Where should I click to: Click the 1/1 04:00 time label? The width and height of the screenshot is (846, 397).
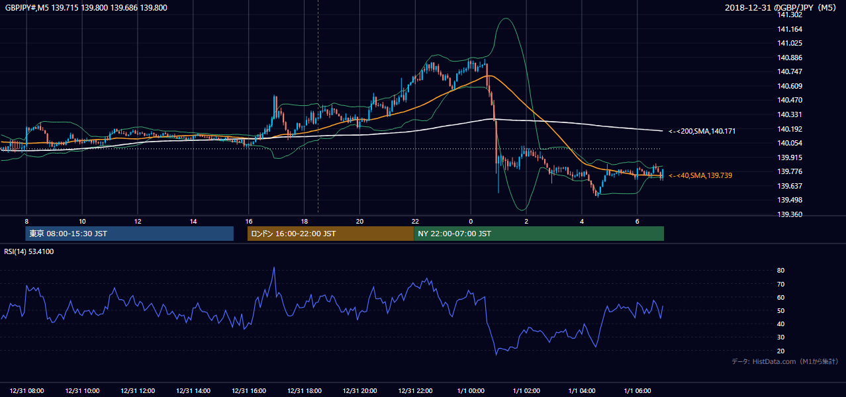(583, 390)
